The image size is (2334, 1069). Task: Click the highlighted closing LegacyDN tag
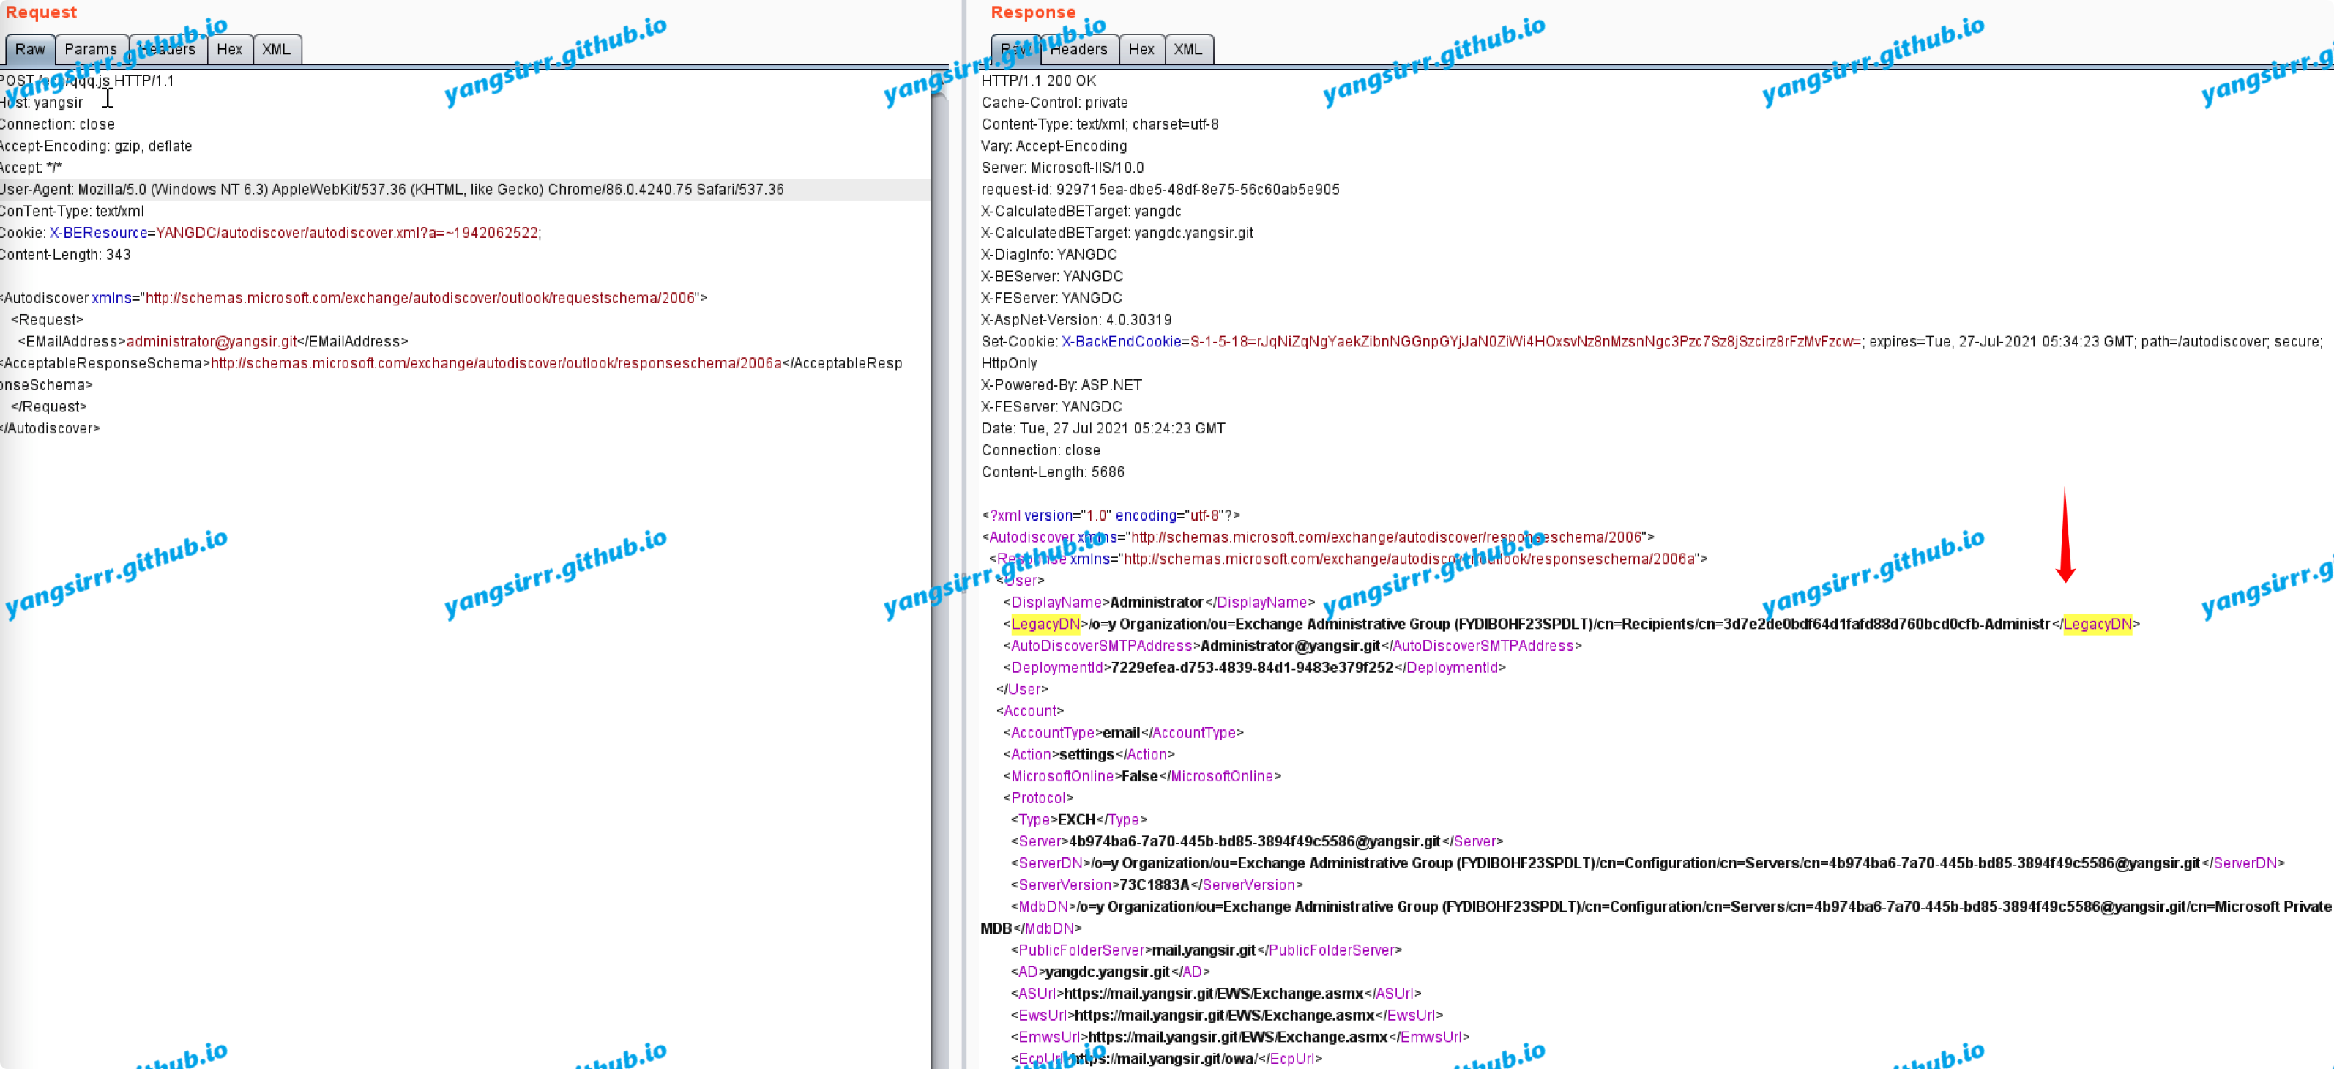point(2097,624)
